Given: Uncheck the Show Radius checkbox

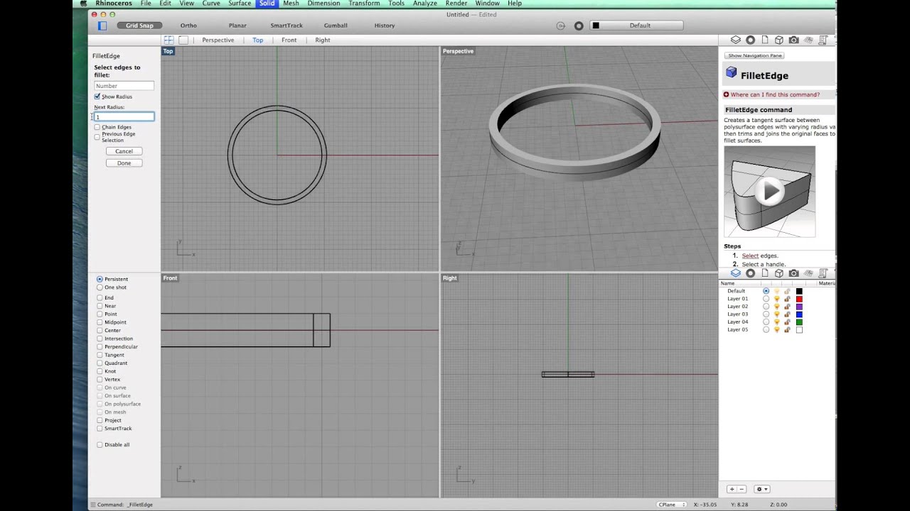Looking at the screenshot, I should pyautogui.click(x=97, y=97).
